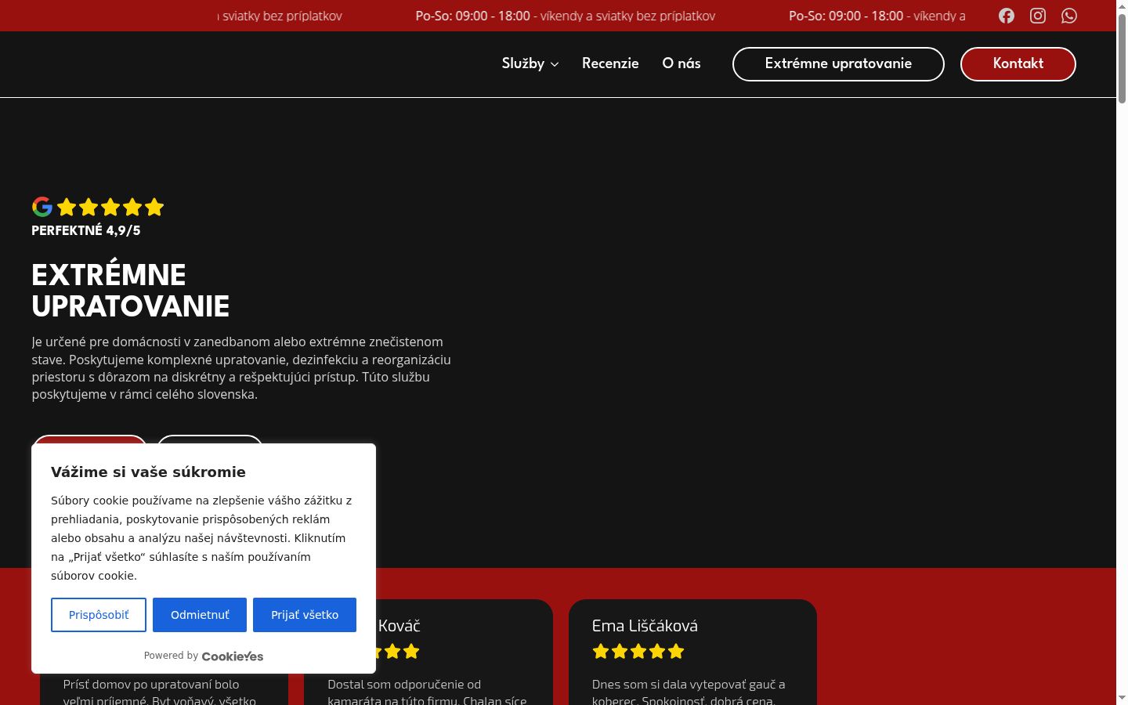Click the Google logo beside rating stars
The image size is (1128, 705).
tap(42, 207)
